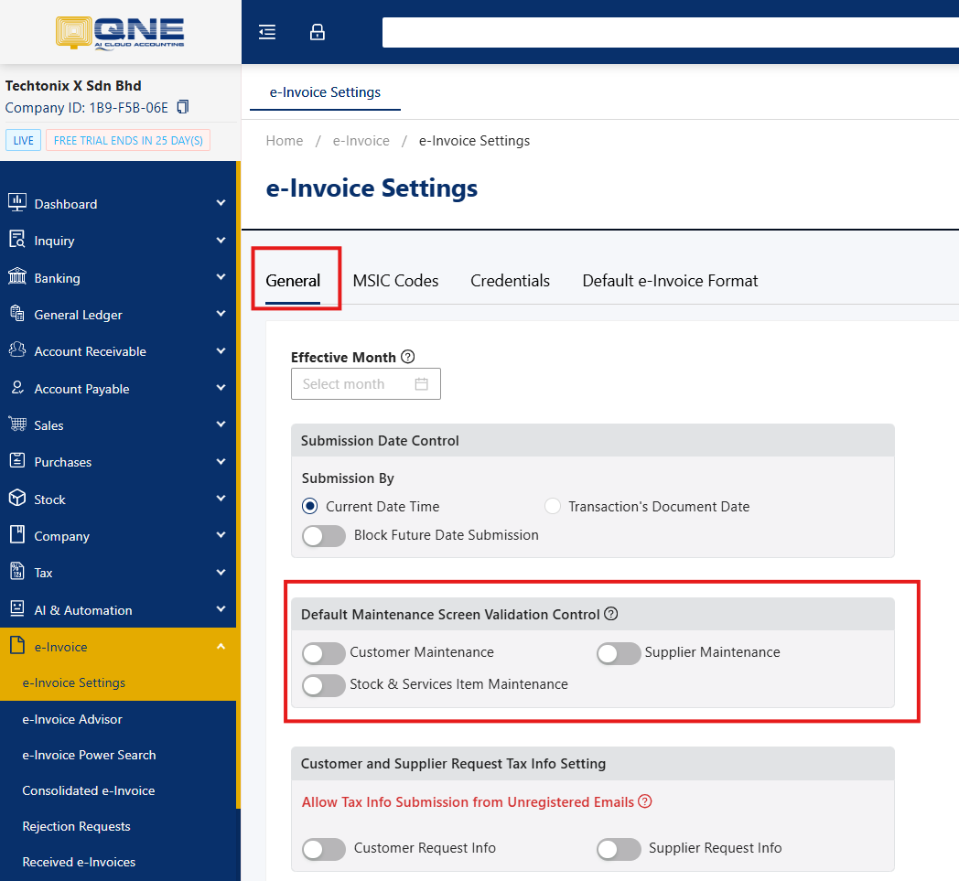Click the QNE AI Cloud Accounting logo
The height and width of the screenshot is (881, 959).
coord(120,32)
